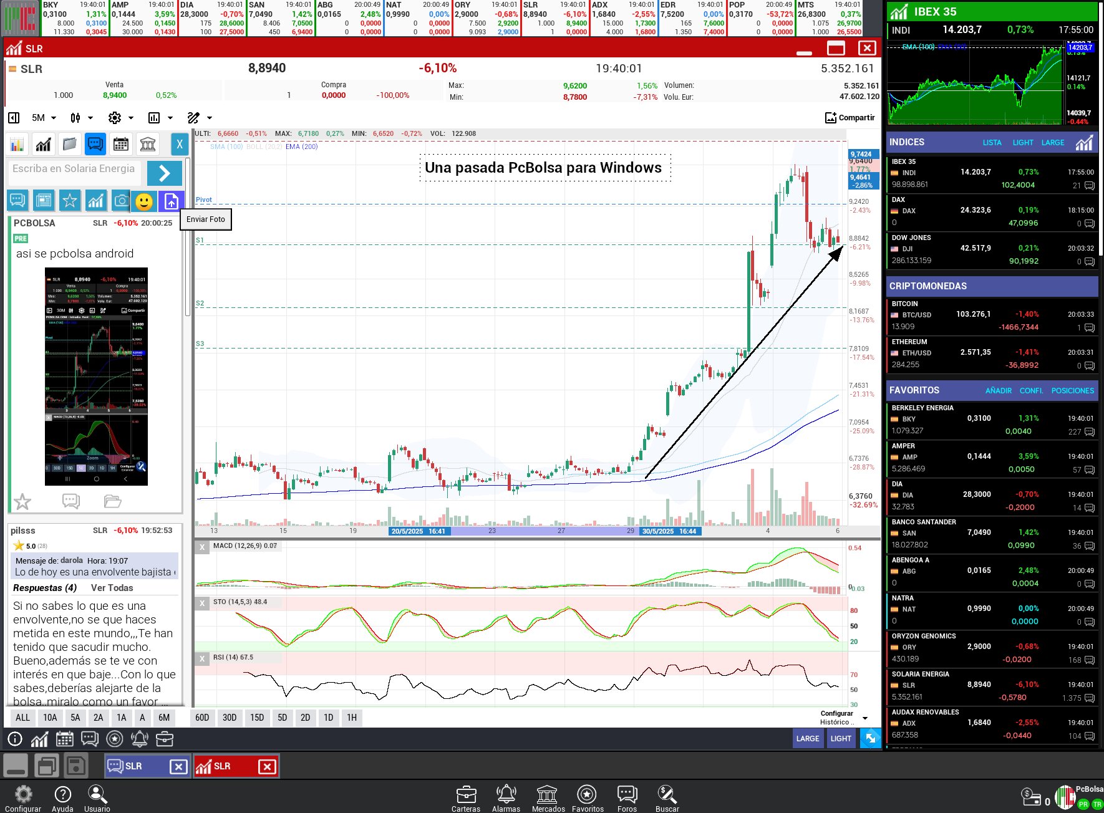1104x813 pixels.
Task: Remove the MACD indicator with its X
Action: pos(201,547)
